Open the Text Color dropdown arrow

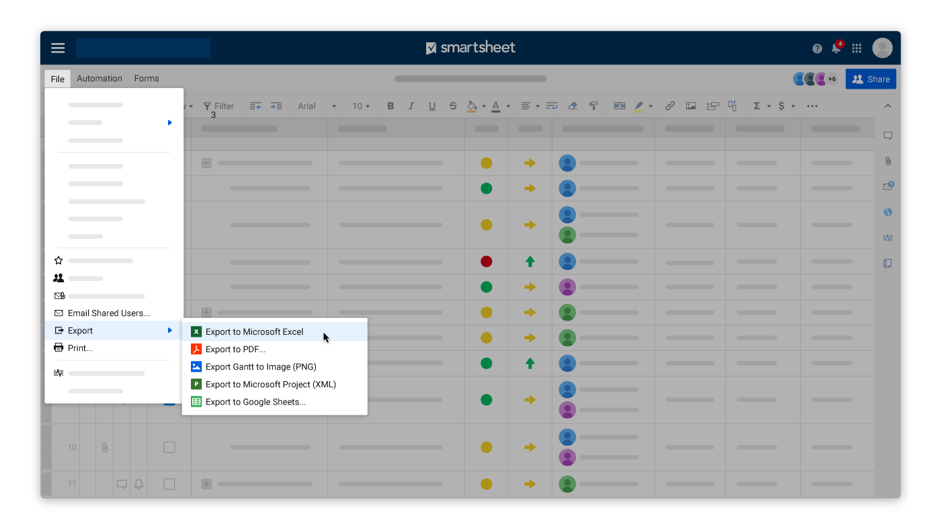coord(508,107)
